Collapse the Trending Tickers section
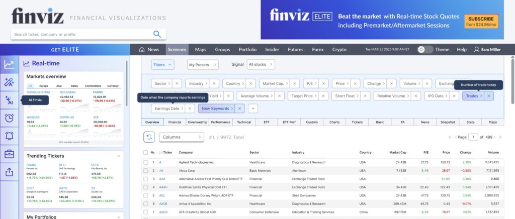This screenshot has height=219, width=515. (119, 156)
